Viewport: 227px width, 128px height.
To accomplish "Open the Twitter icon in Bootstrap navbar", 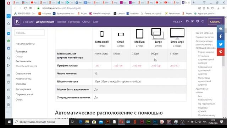I will (192, 21).
